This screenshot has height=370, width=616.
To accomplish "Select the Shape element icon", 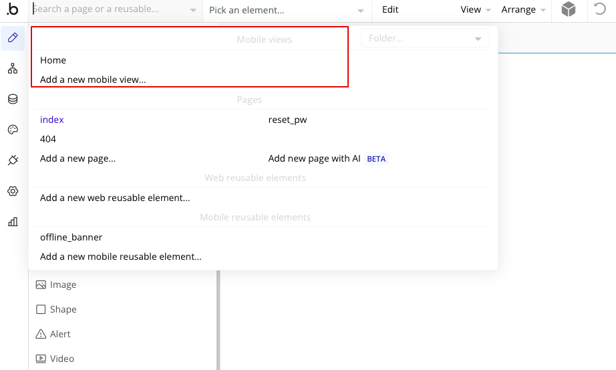I will tap(41, 309).
